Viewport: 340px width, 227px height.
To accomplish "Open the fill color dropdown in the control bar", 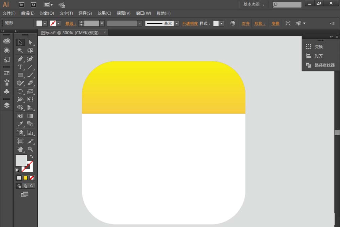I will [x=45, y=23].
